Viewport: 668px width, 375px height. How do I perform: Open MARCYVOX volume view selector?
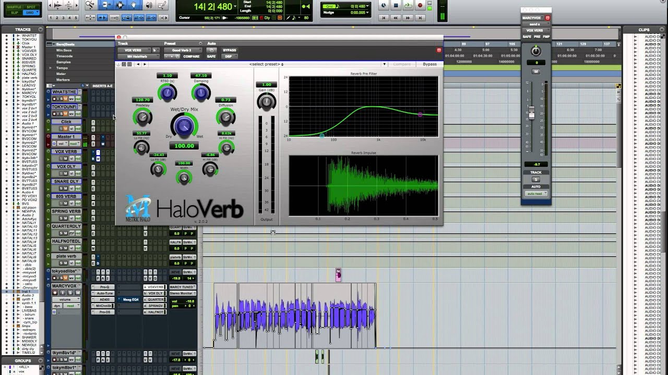66,299
